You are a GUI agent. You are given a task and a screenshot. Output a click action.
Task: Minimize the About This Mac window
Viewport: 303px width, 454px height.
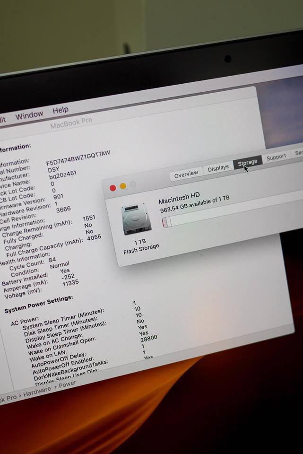(123, 186)
